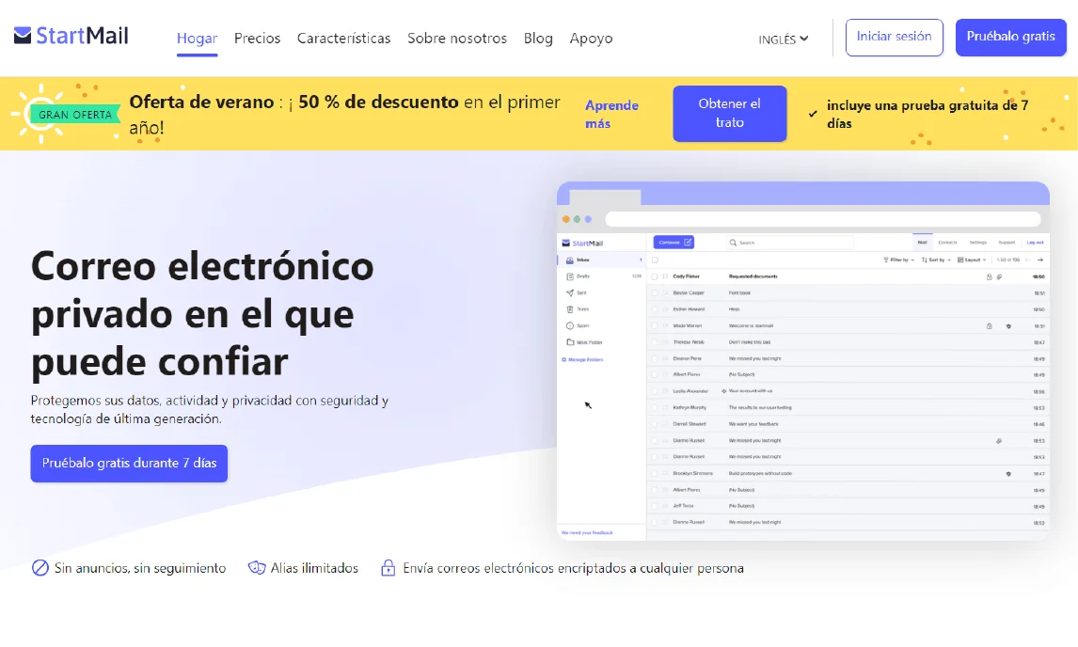Click the Trash bin icon in mail preview

570,308
